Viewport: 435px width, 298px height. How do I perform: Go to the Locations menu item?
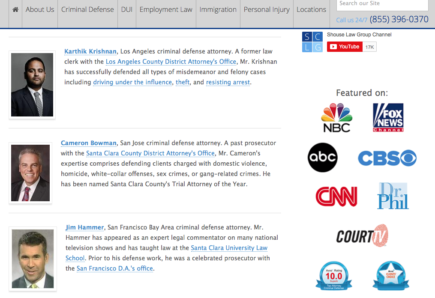[311, 10]
